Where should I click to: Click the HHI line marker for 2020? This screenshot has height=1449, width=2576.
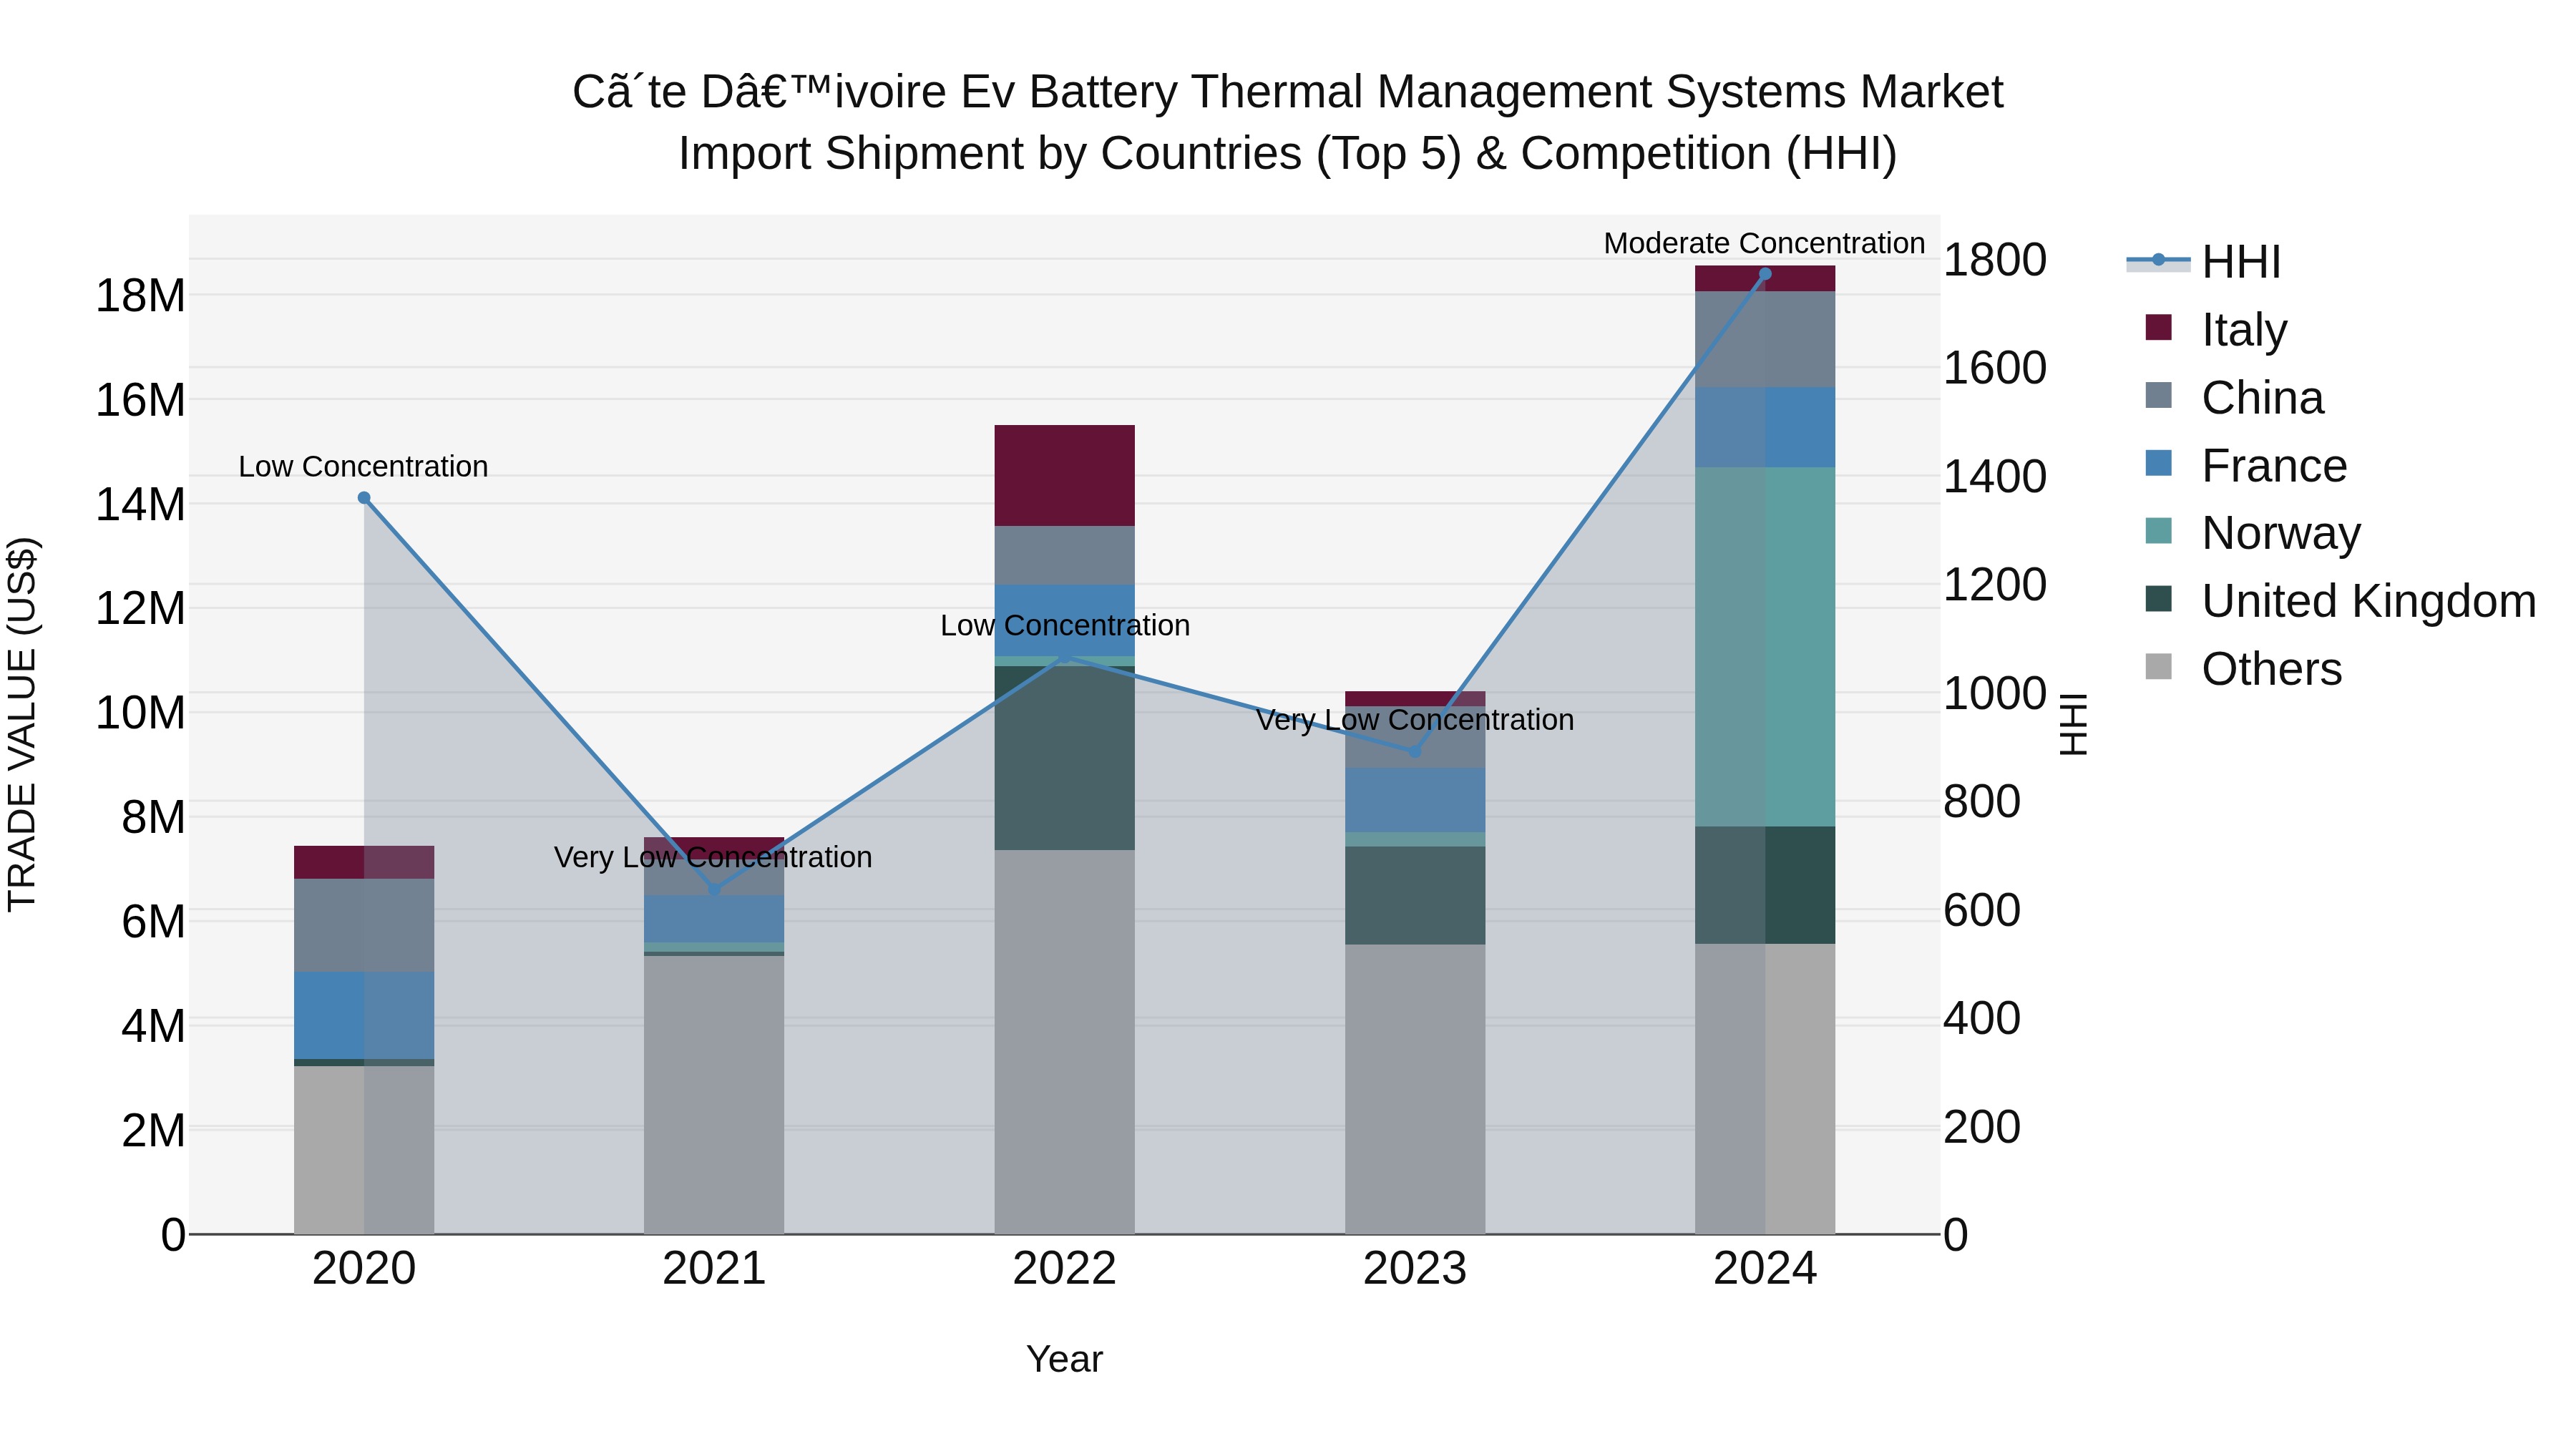tap(364, 498)
